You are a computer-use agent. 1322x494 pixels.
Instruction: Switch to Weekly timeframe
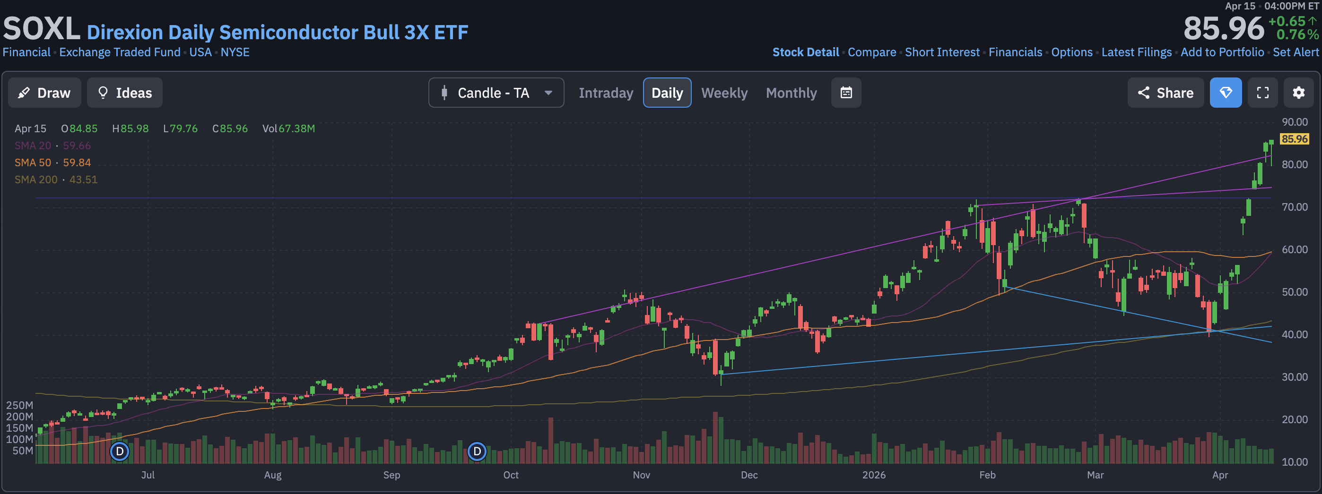point(724,93)
